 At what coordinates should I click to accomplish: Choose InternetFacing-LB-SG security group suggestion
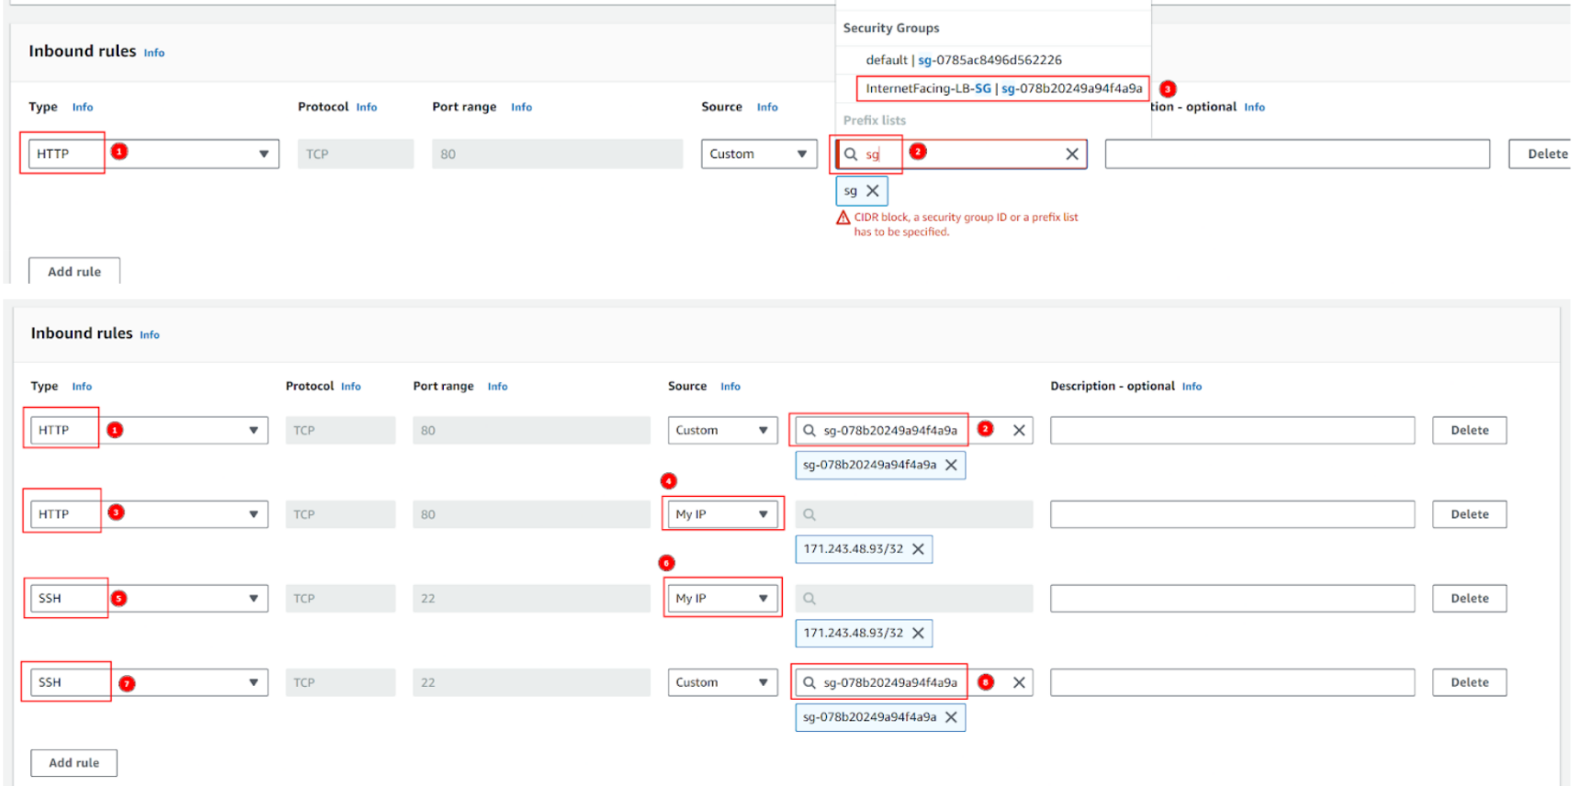click(x=1003, y=88)
